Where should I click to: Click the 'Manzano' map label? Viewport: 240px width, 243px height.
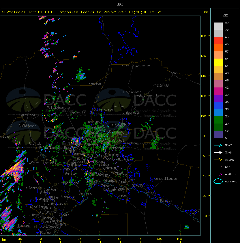pyautogui.click(x=24, y=226)
